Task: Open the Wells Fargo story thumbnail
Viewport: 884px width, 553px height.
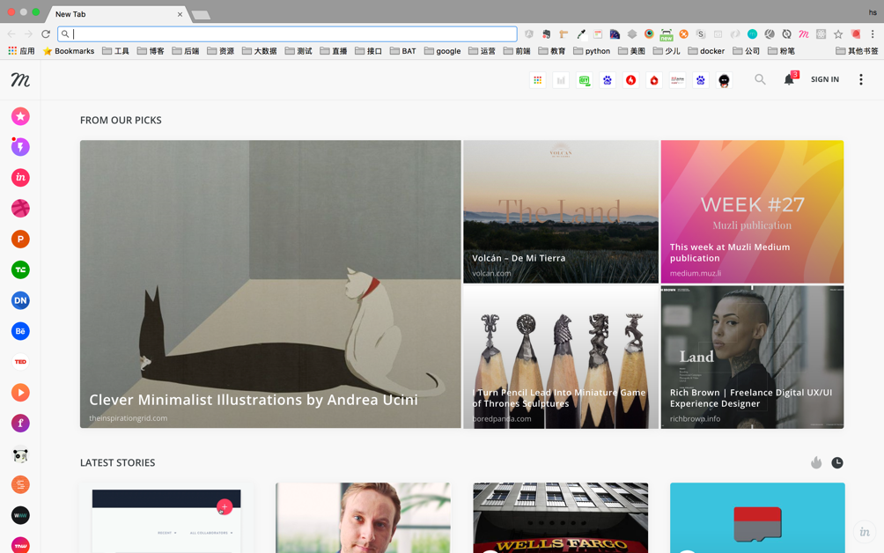Action: point(560,518)
